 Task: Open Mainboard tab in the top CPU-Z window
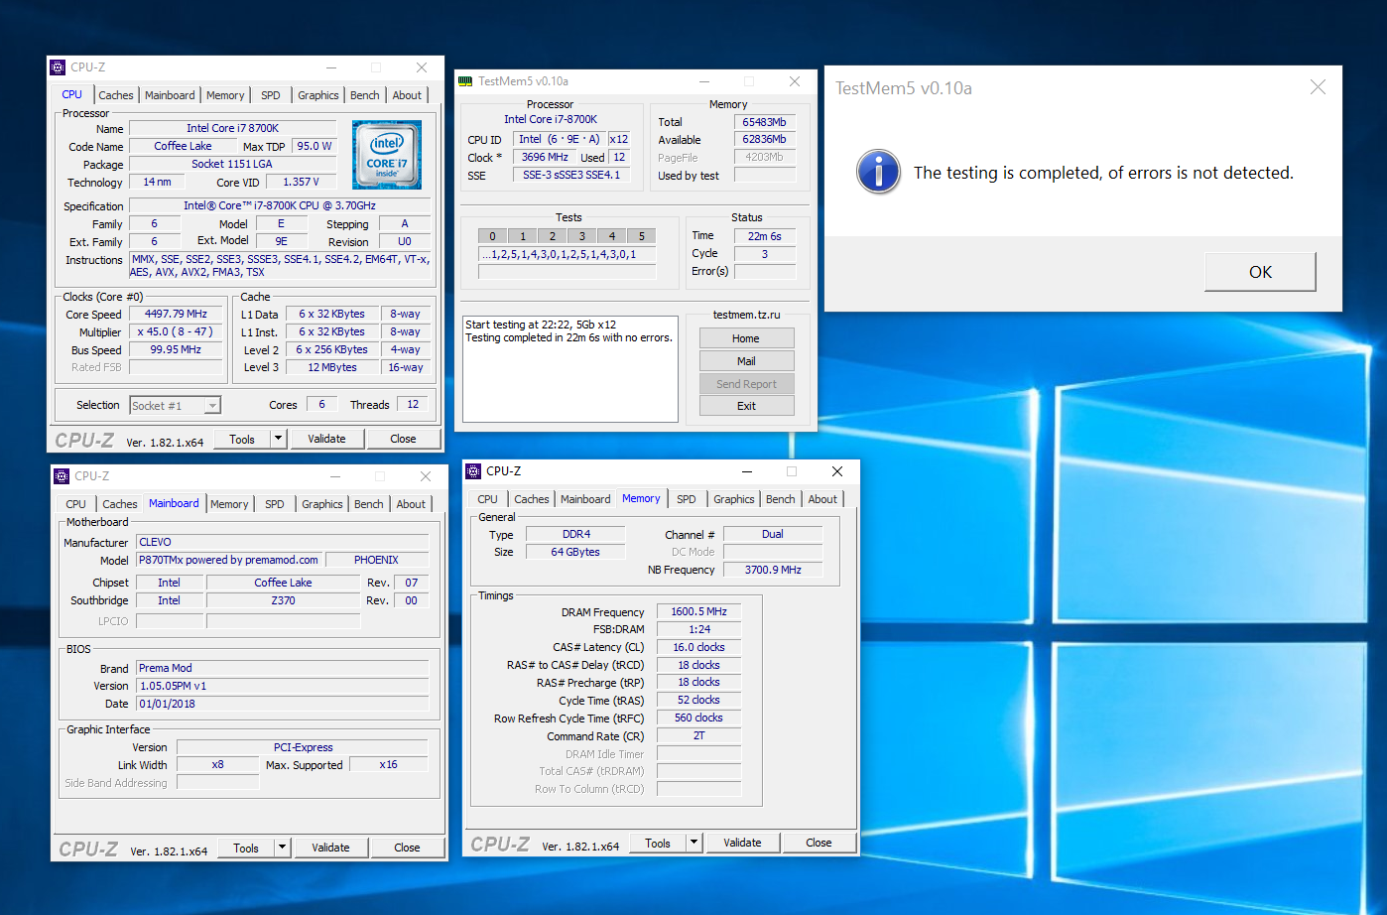pos(170,95)
